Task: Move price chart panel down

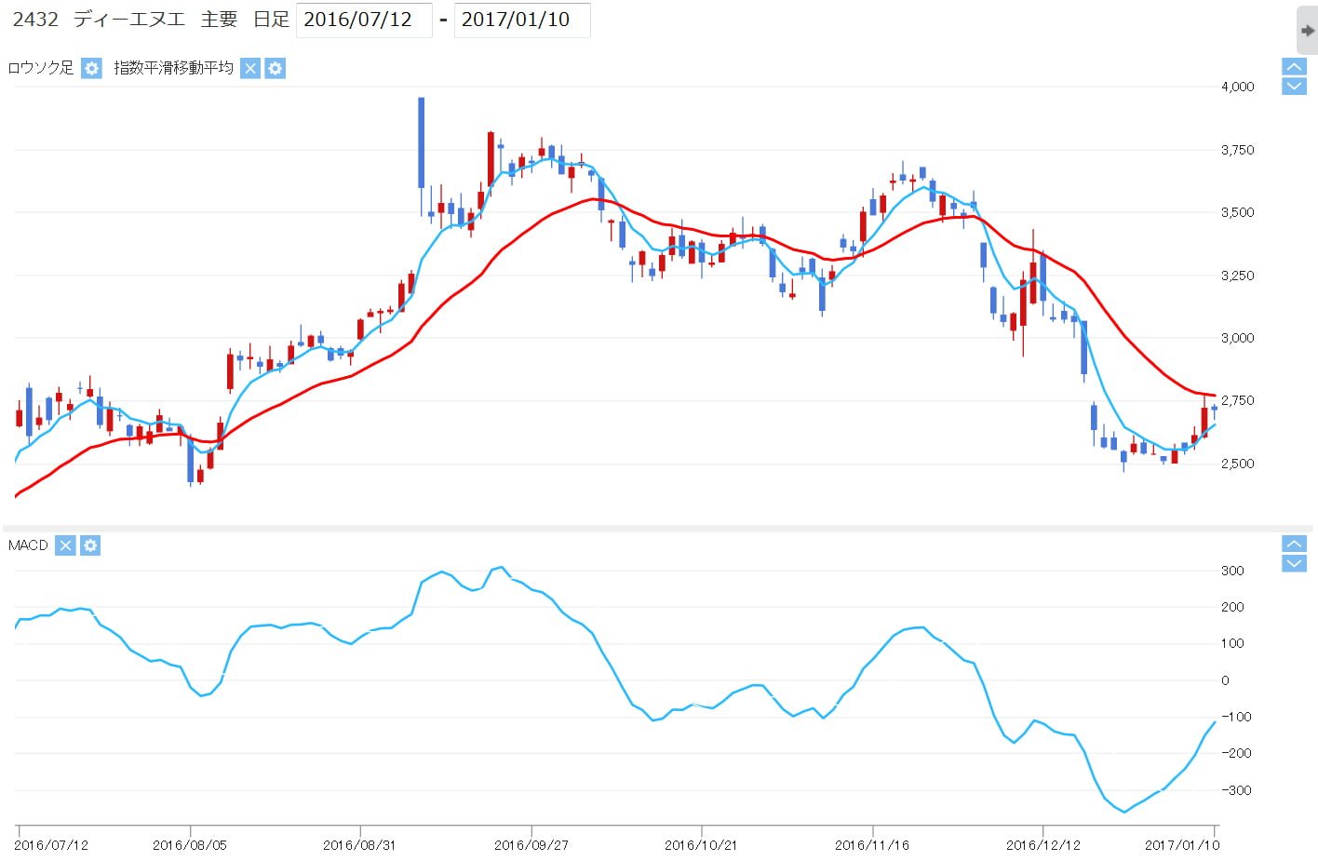Action: (x=1295, y=87)
